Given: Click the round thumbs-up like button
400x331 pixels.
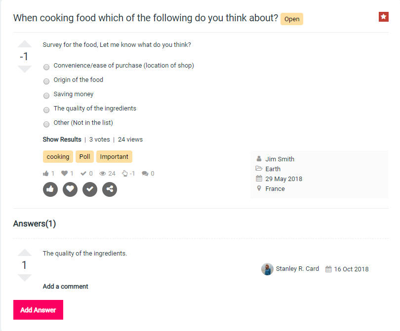Looking at the screenshot, I should pyautogui.click(x=50, y=189).
